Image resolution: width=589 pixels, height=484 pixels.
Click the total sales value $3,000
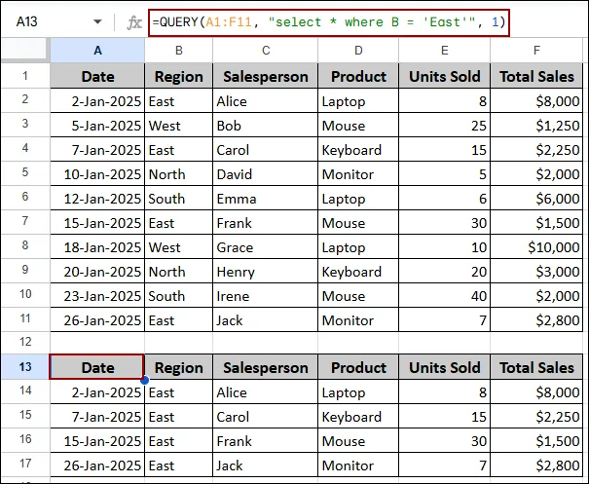536,272
